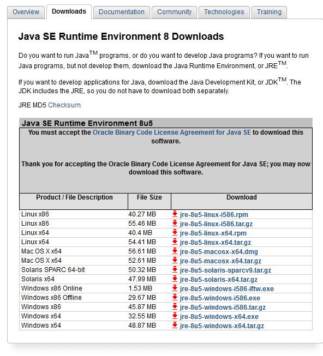Click the 47.99 MB file size cell
323x356 pixels.
(x=142, y=279)
